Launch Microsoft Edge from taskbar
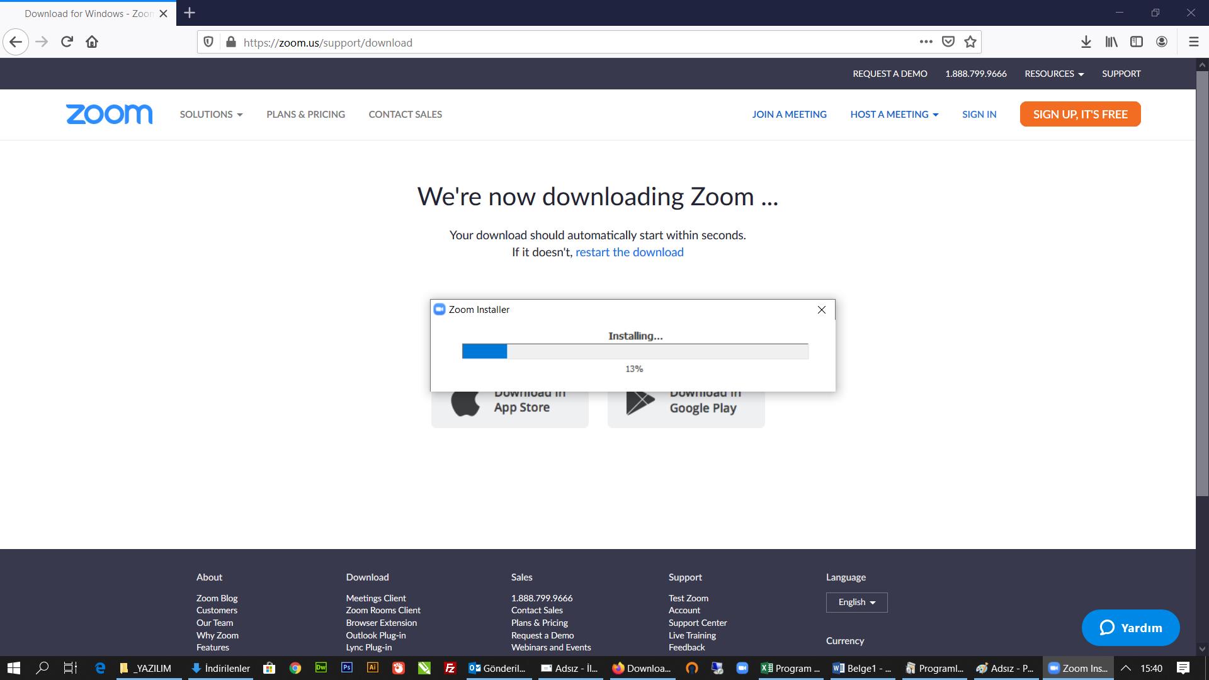This screenshot has width=1209, height=680. click(x=99, y=668)
